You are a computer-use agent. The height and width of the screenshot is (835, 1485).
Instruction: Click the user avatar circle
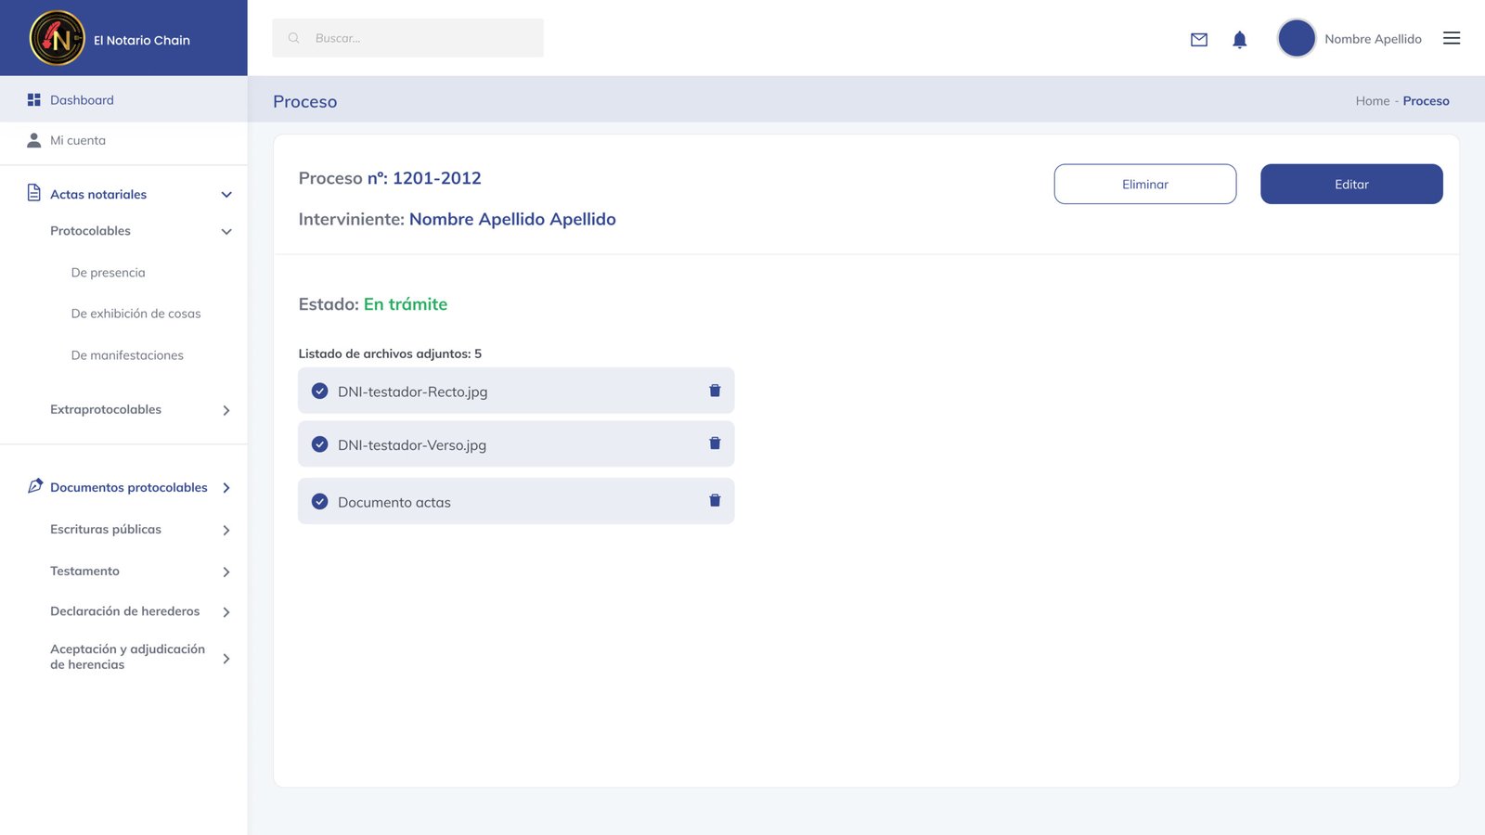pyautogui.click(x=1297, y=38)
